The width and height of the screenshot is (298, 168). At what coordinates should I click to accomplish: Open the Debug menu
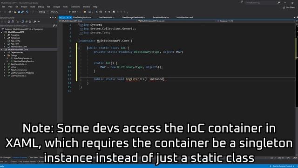[x=41, y=7]
